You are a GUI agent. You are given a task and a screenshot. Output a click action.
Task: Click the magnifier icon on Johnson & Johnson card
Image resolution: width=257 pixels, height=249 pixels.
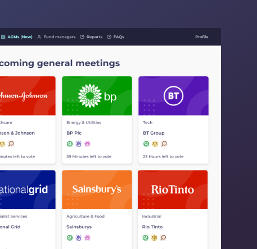coord(11,144)
